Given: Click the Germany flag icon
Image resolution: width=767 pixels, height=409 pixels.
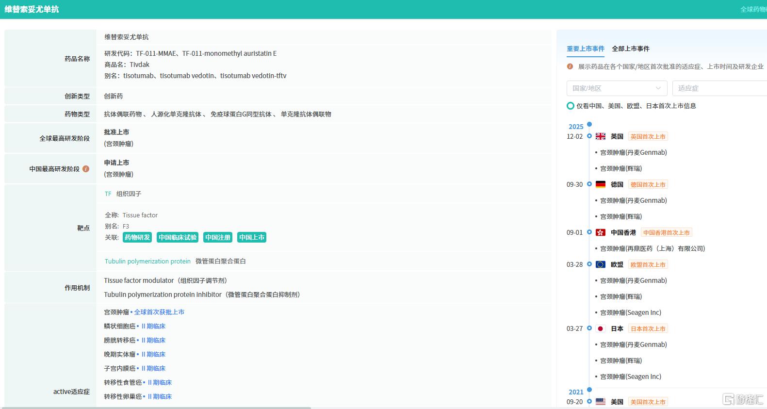Looking at the screenshot, I should point(601,184).
